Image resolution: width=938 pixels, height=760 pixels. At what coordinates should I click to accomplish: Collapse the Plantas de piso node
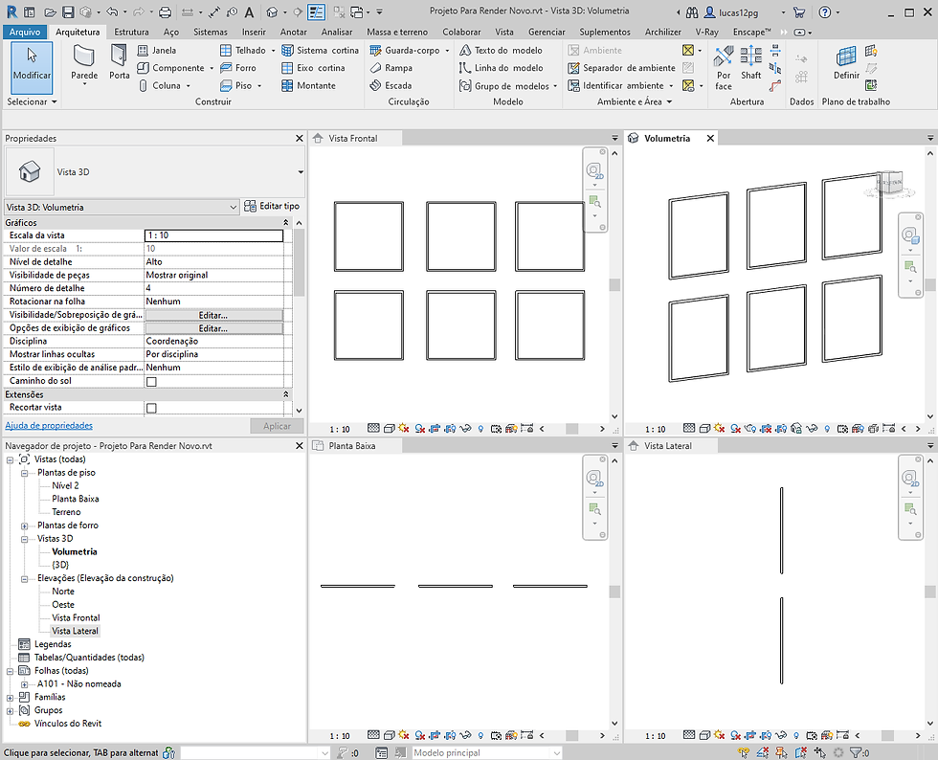tap(25, 473)
